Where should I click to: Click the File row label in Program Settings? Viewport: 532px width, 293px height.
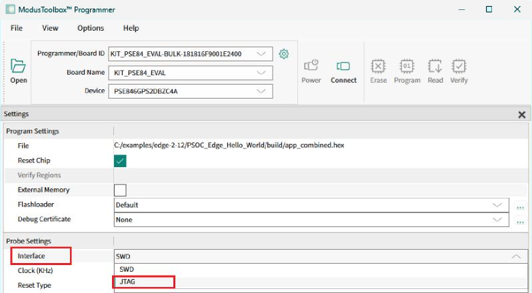[x=23, y=146]
